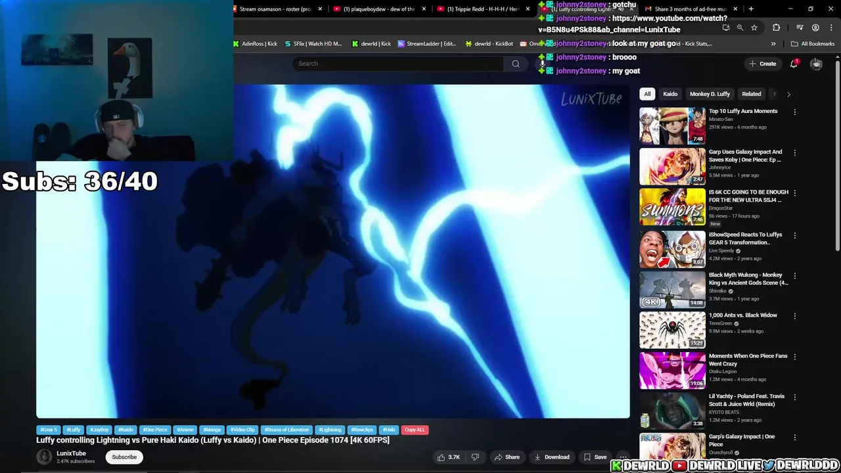This screenshot has height=473, width=841.
Task: Switch to plaqueboydew browser tab
Action: pyautogui.click(x=379, y=9)
